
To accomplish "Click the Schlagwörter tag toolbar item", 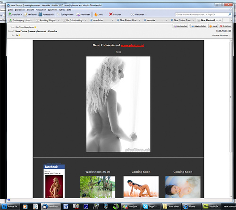I will (66, 15).
